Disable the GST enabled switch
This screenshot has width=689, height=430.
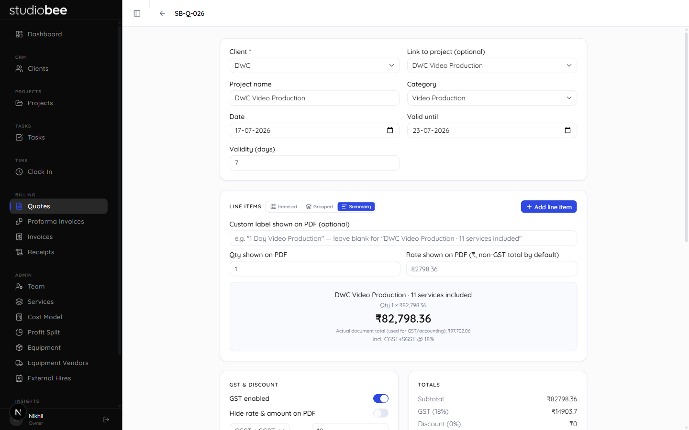point(381,398)
